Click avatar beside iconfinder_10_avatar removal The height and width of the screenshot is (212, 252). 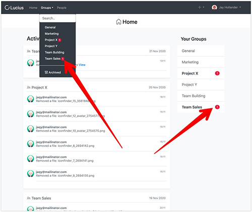pyautogui.click(x=31, y=129)
